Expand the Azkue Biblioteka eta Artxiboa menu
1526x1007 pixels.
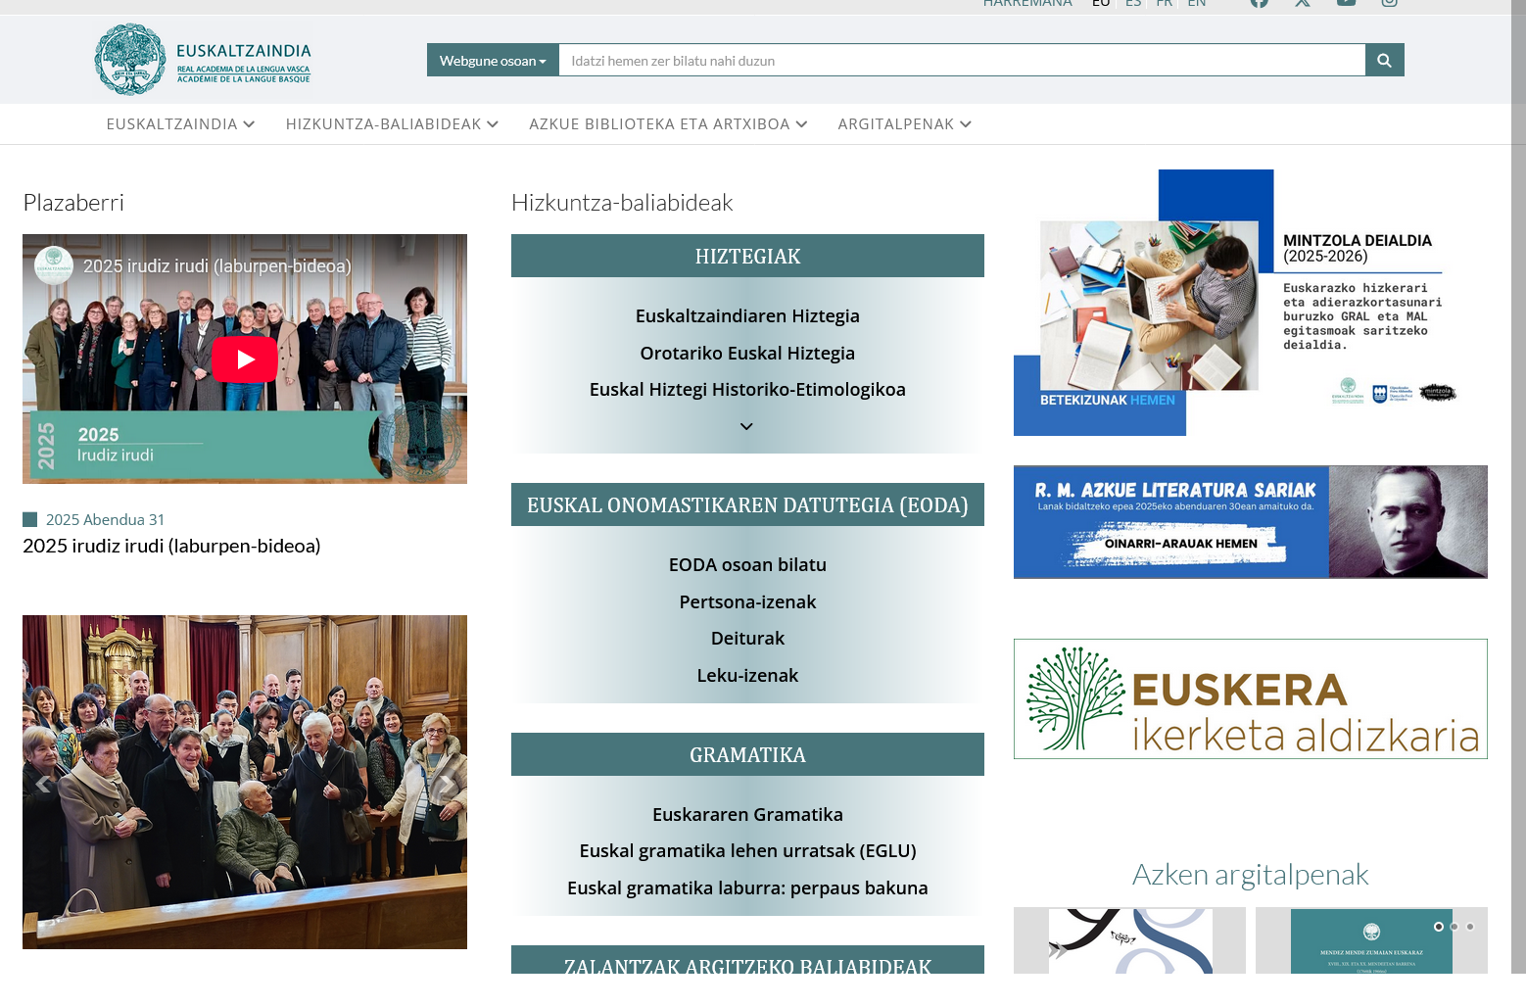tap(668, 124)
